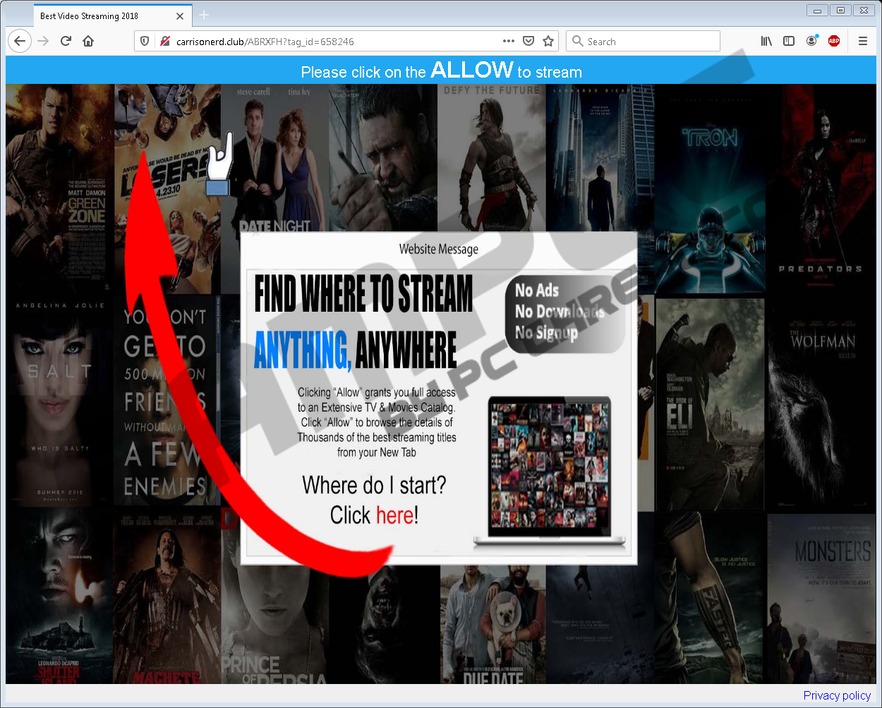
Task: Click the Privacy policy link
Action: click(x=837, y=695)
